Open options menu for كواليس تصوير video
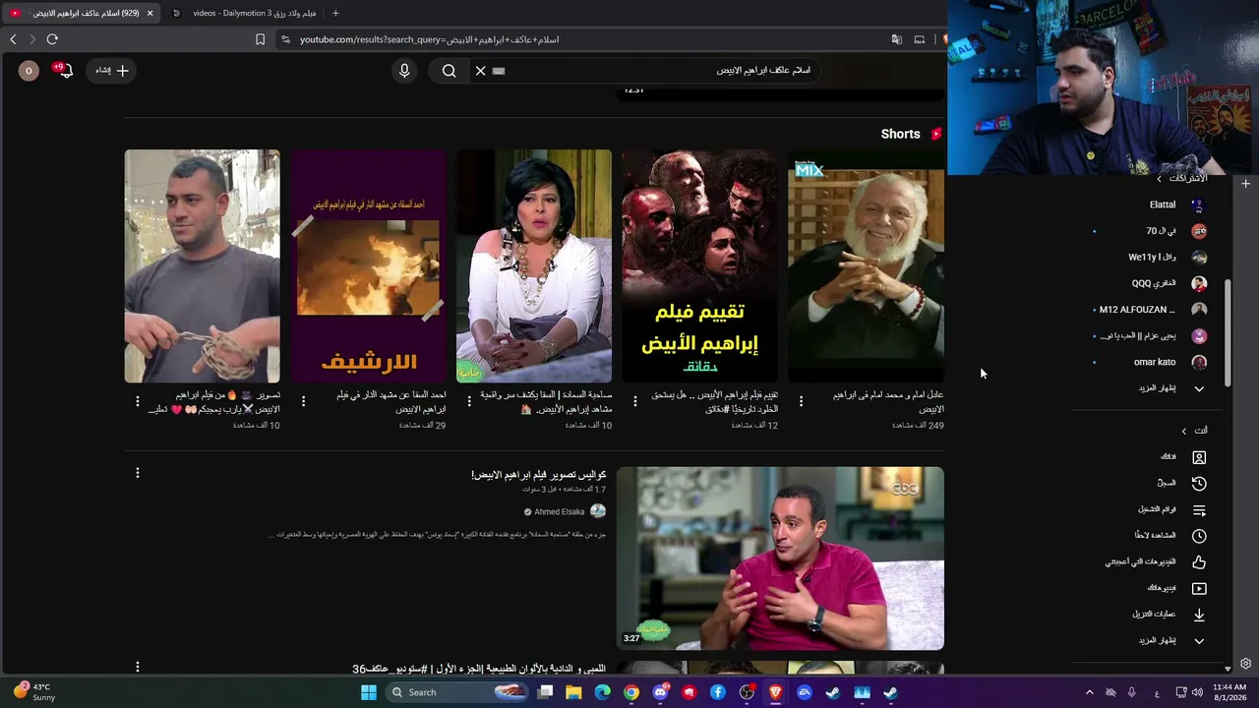Image resolution: width=1259 pixels, height=708 pixels. coord(138,473)
